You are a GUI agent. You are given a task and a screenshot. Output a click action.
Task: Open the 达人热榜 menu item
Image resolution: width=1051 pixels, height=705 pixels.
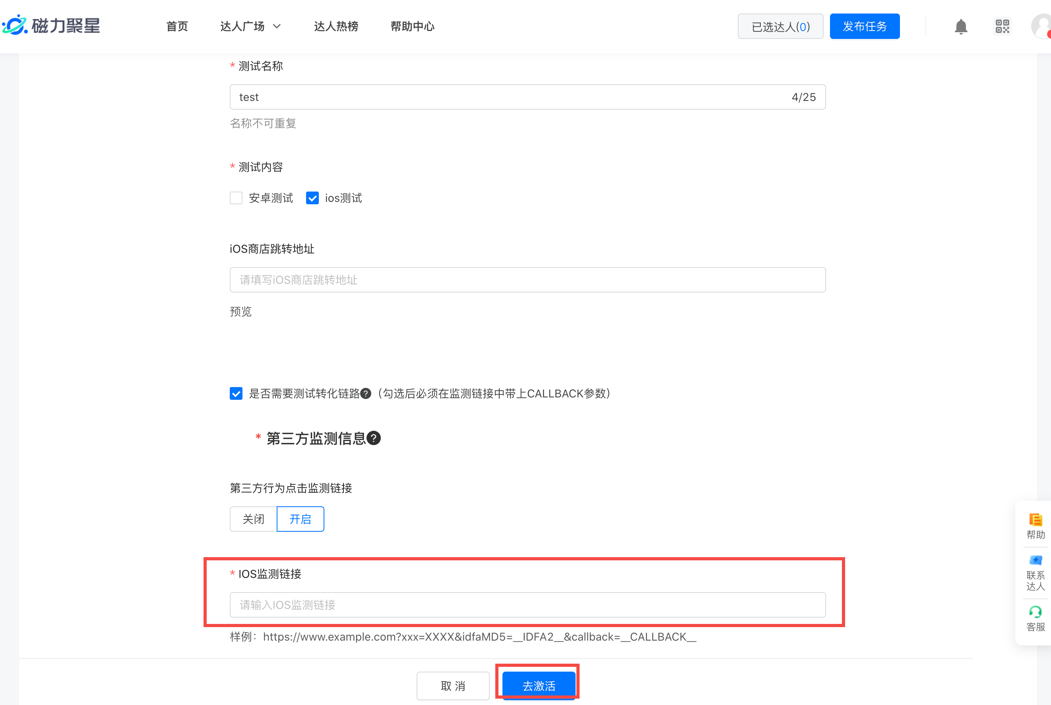click(336, 27)
